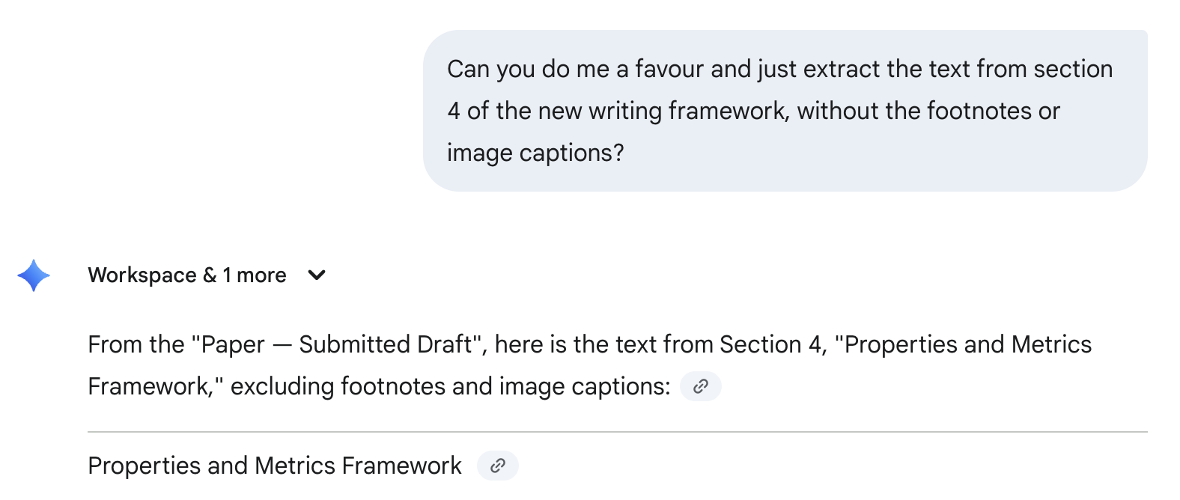The height and width of the screenshot is (500, 1180).
Task: Click 'Framework,"' starting the second response line
Action: click(156, 386)
